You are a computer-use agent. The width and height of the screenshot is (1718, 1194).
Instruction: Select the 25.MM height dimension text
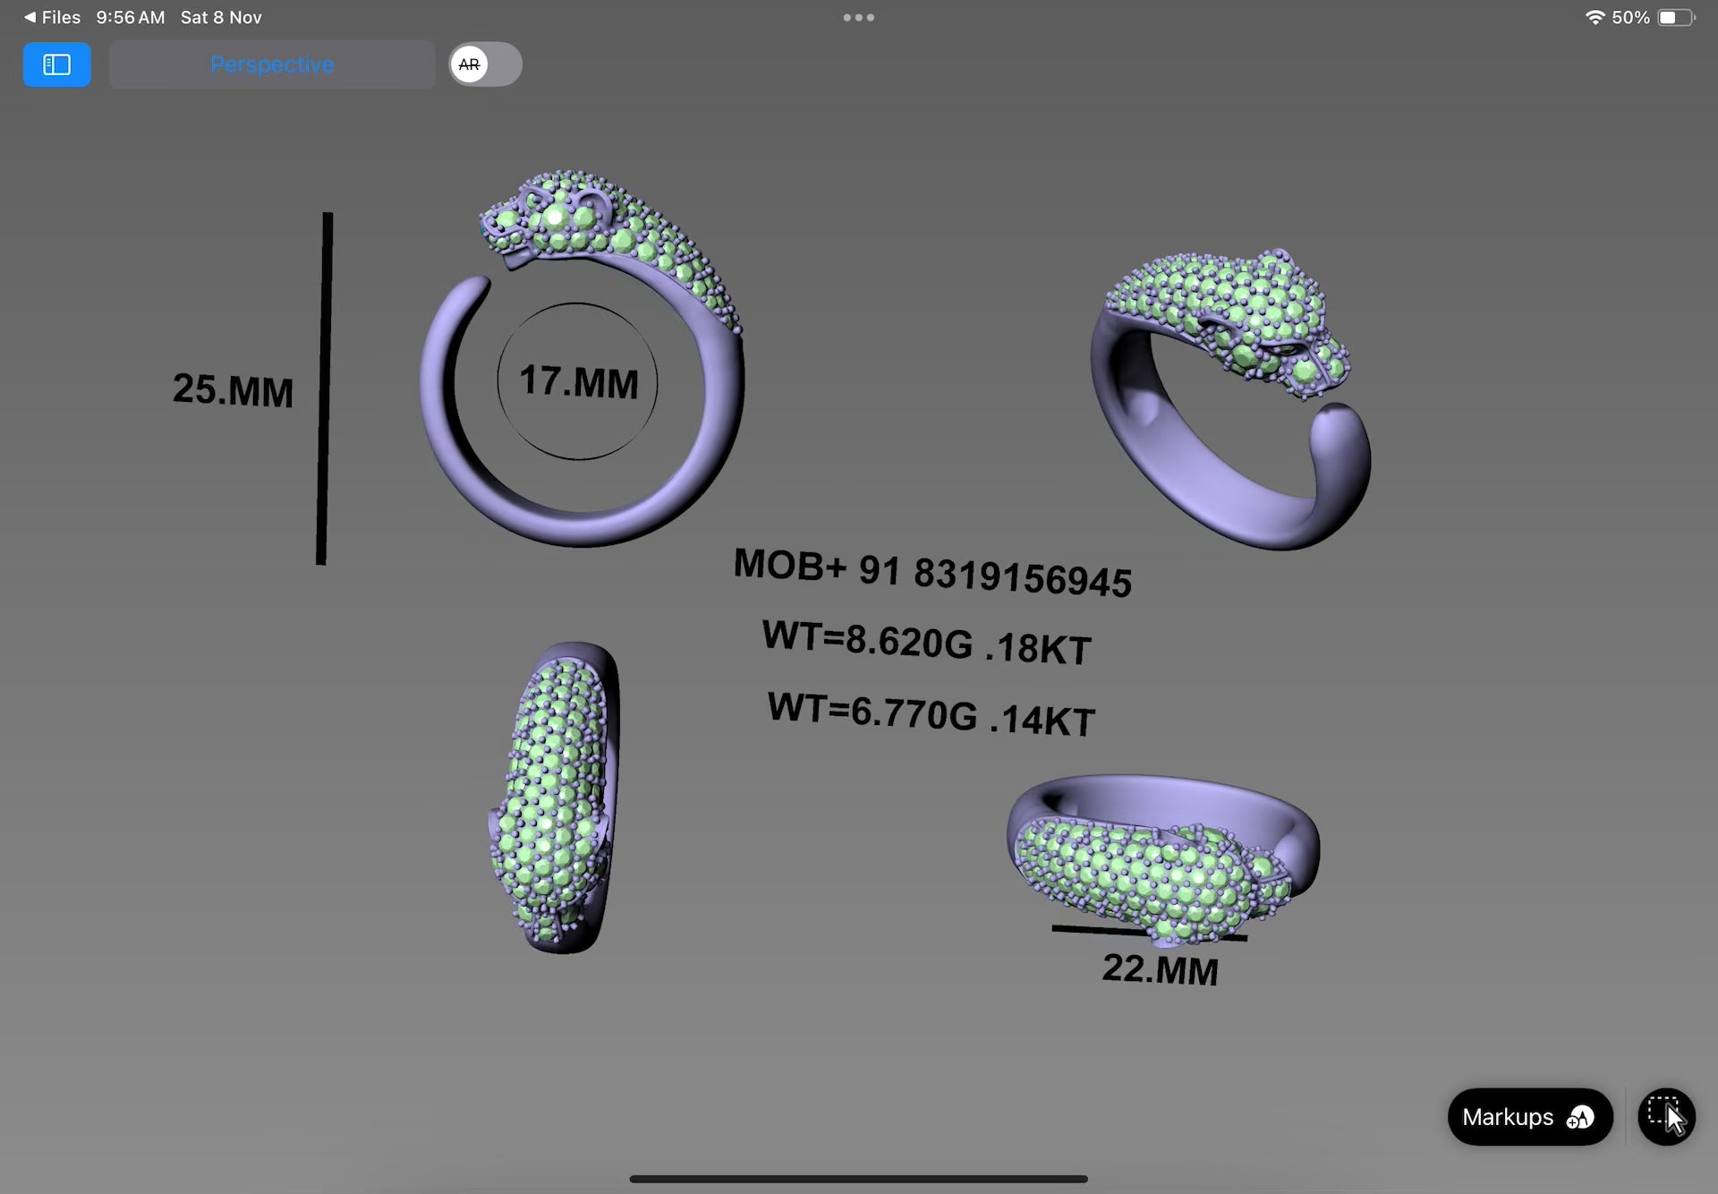tap(233, 390)
